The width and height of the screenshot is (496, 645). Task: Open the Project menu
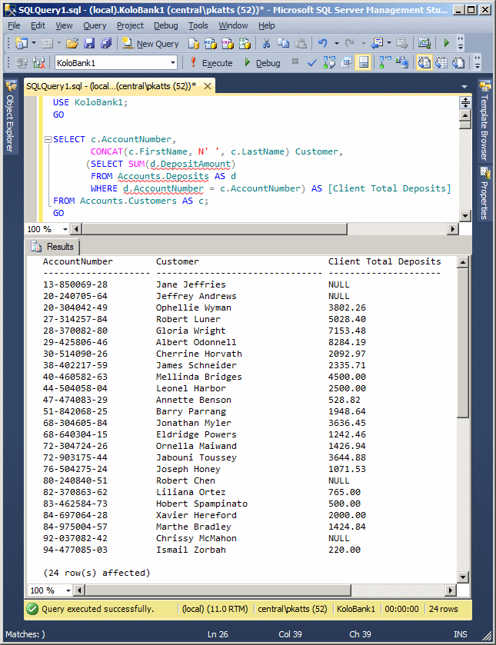pyautogui.click(x=130, y=25)
